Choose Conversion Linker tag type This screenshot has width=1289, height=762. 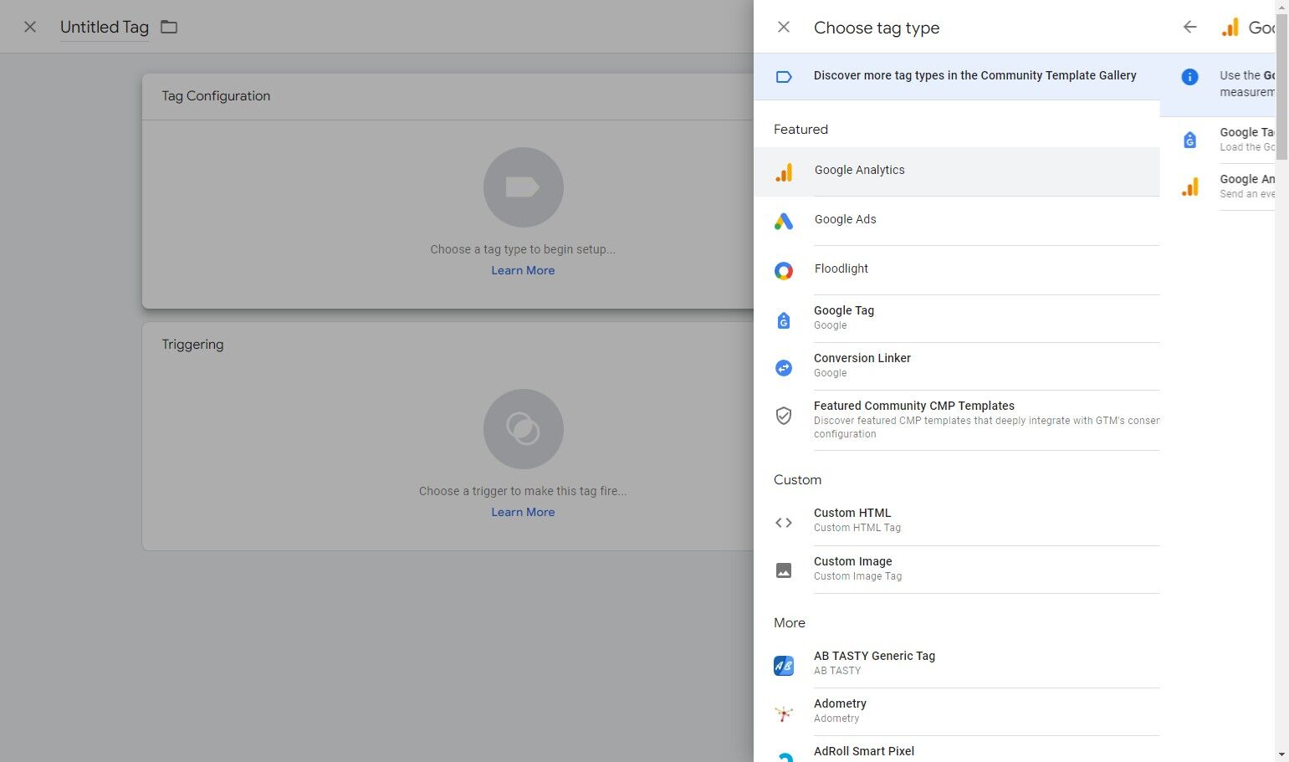957,366
